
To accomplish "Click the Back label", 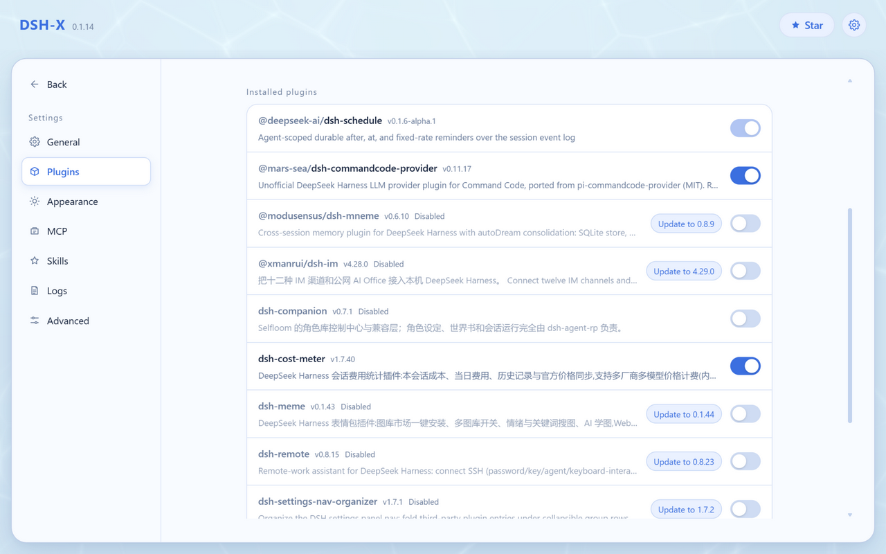I will point(57,84).
